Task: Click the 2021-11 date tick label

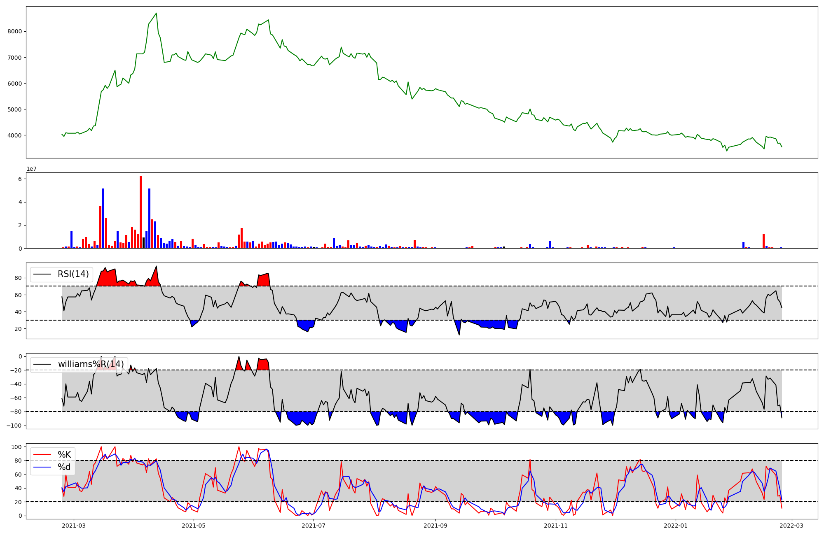Action: click(556, 526)
